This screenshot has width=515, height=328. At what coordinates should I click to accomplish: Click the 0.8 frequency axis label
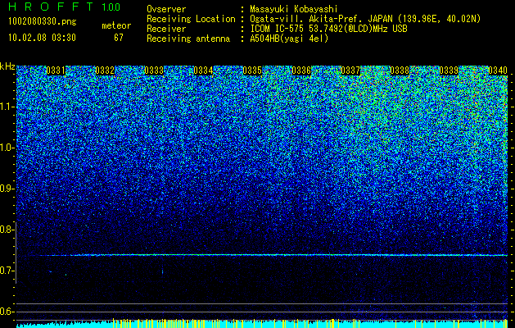[x=7, y=230]
